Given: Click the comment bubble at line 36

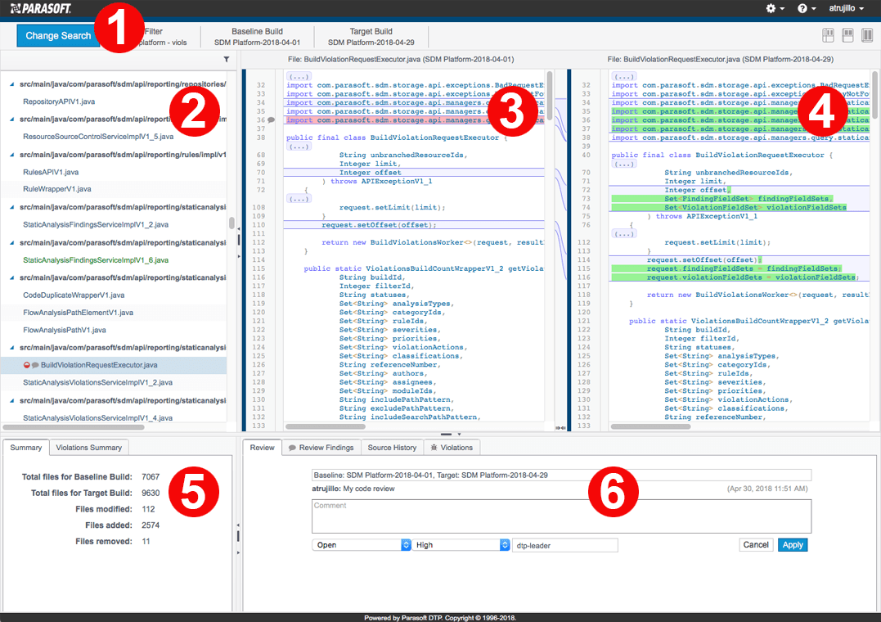Looking at the screenshot, I should point(271,119).
